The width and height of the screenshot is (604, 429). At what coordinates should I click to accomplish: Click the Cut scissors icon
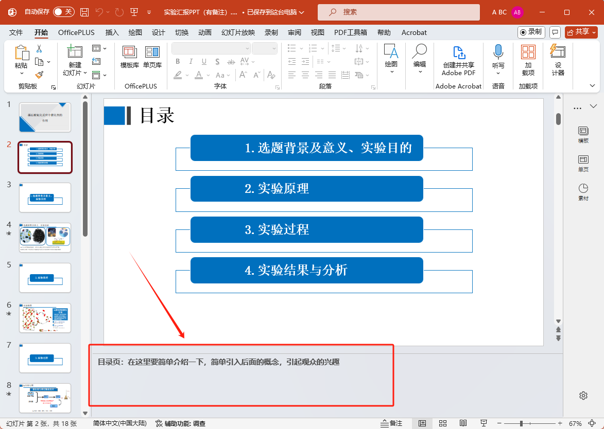click(x=39, y=49)
